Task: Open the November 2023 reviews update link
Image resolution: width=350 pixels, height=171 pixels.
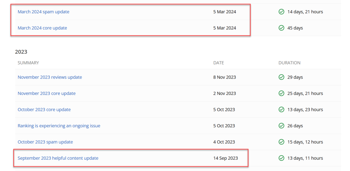Action: pyautogui.click(x=50, y=77)
